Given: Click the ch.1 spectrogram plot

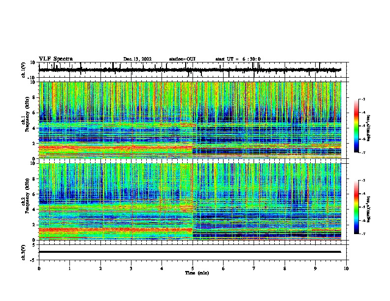Looking at the screenshot, I should coord(190,120).
